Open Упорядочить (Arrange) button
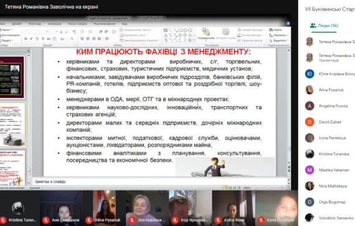Viewport: 355px width, 226px height. point(206,34)
